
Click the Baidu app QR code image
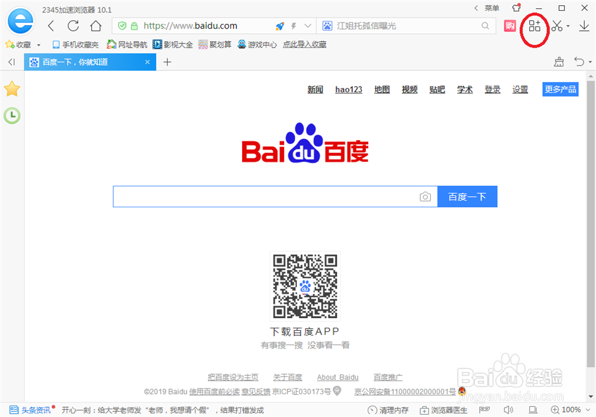click(305, 287)
